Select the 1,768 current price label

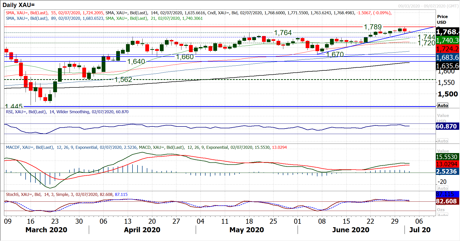447,32
